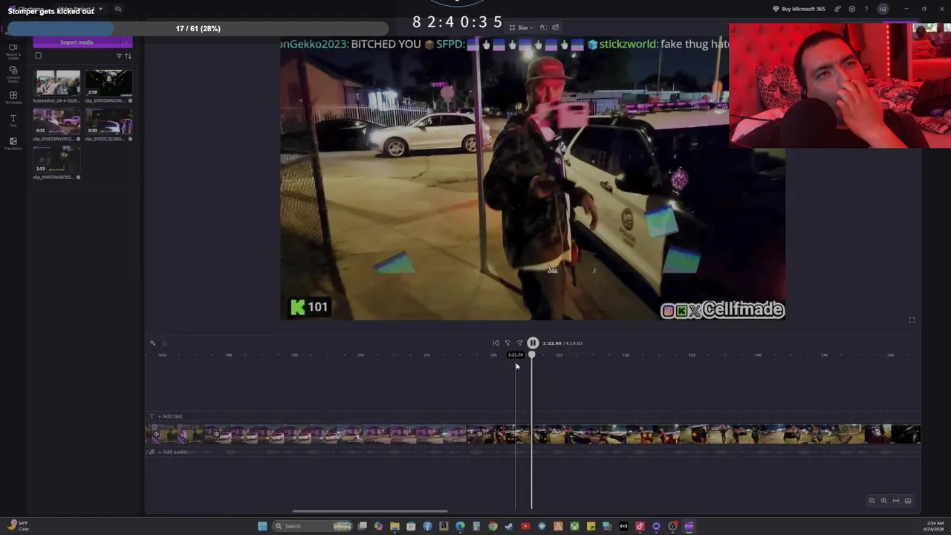Viewport: 951px width, 535px height.
Task: Open the Windows Start menu
Action: click(x=262, y=526)
